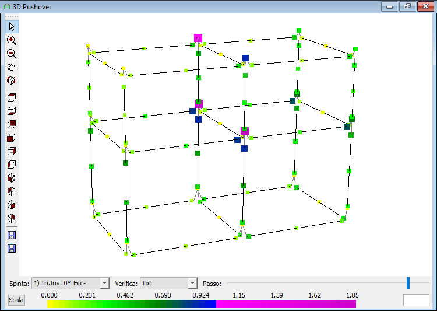Click the plain blue floppy save icon
This screenshot has height=311, width=437.
click(x=12, y=235)
